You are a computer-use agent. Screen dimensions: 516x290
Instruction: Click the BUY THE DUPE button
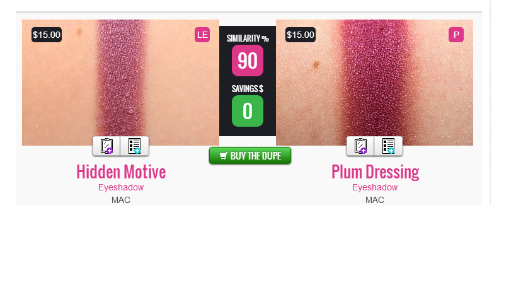[x=250, y=156]
